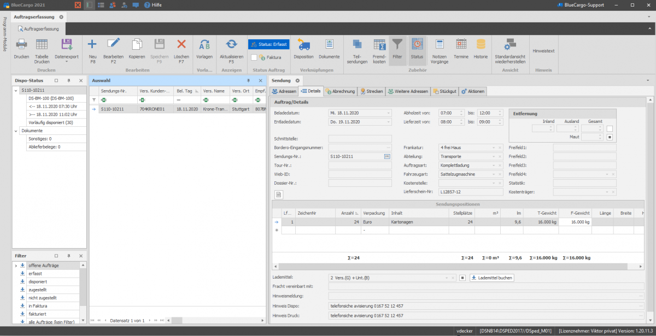Click the Drucken printer icon
This screenshot has width=656, height=336.
21,45
